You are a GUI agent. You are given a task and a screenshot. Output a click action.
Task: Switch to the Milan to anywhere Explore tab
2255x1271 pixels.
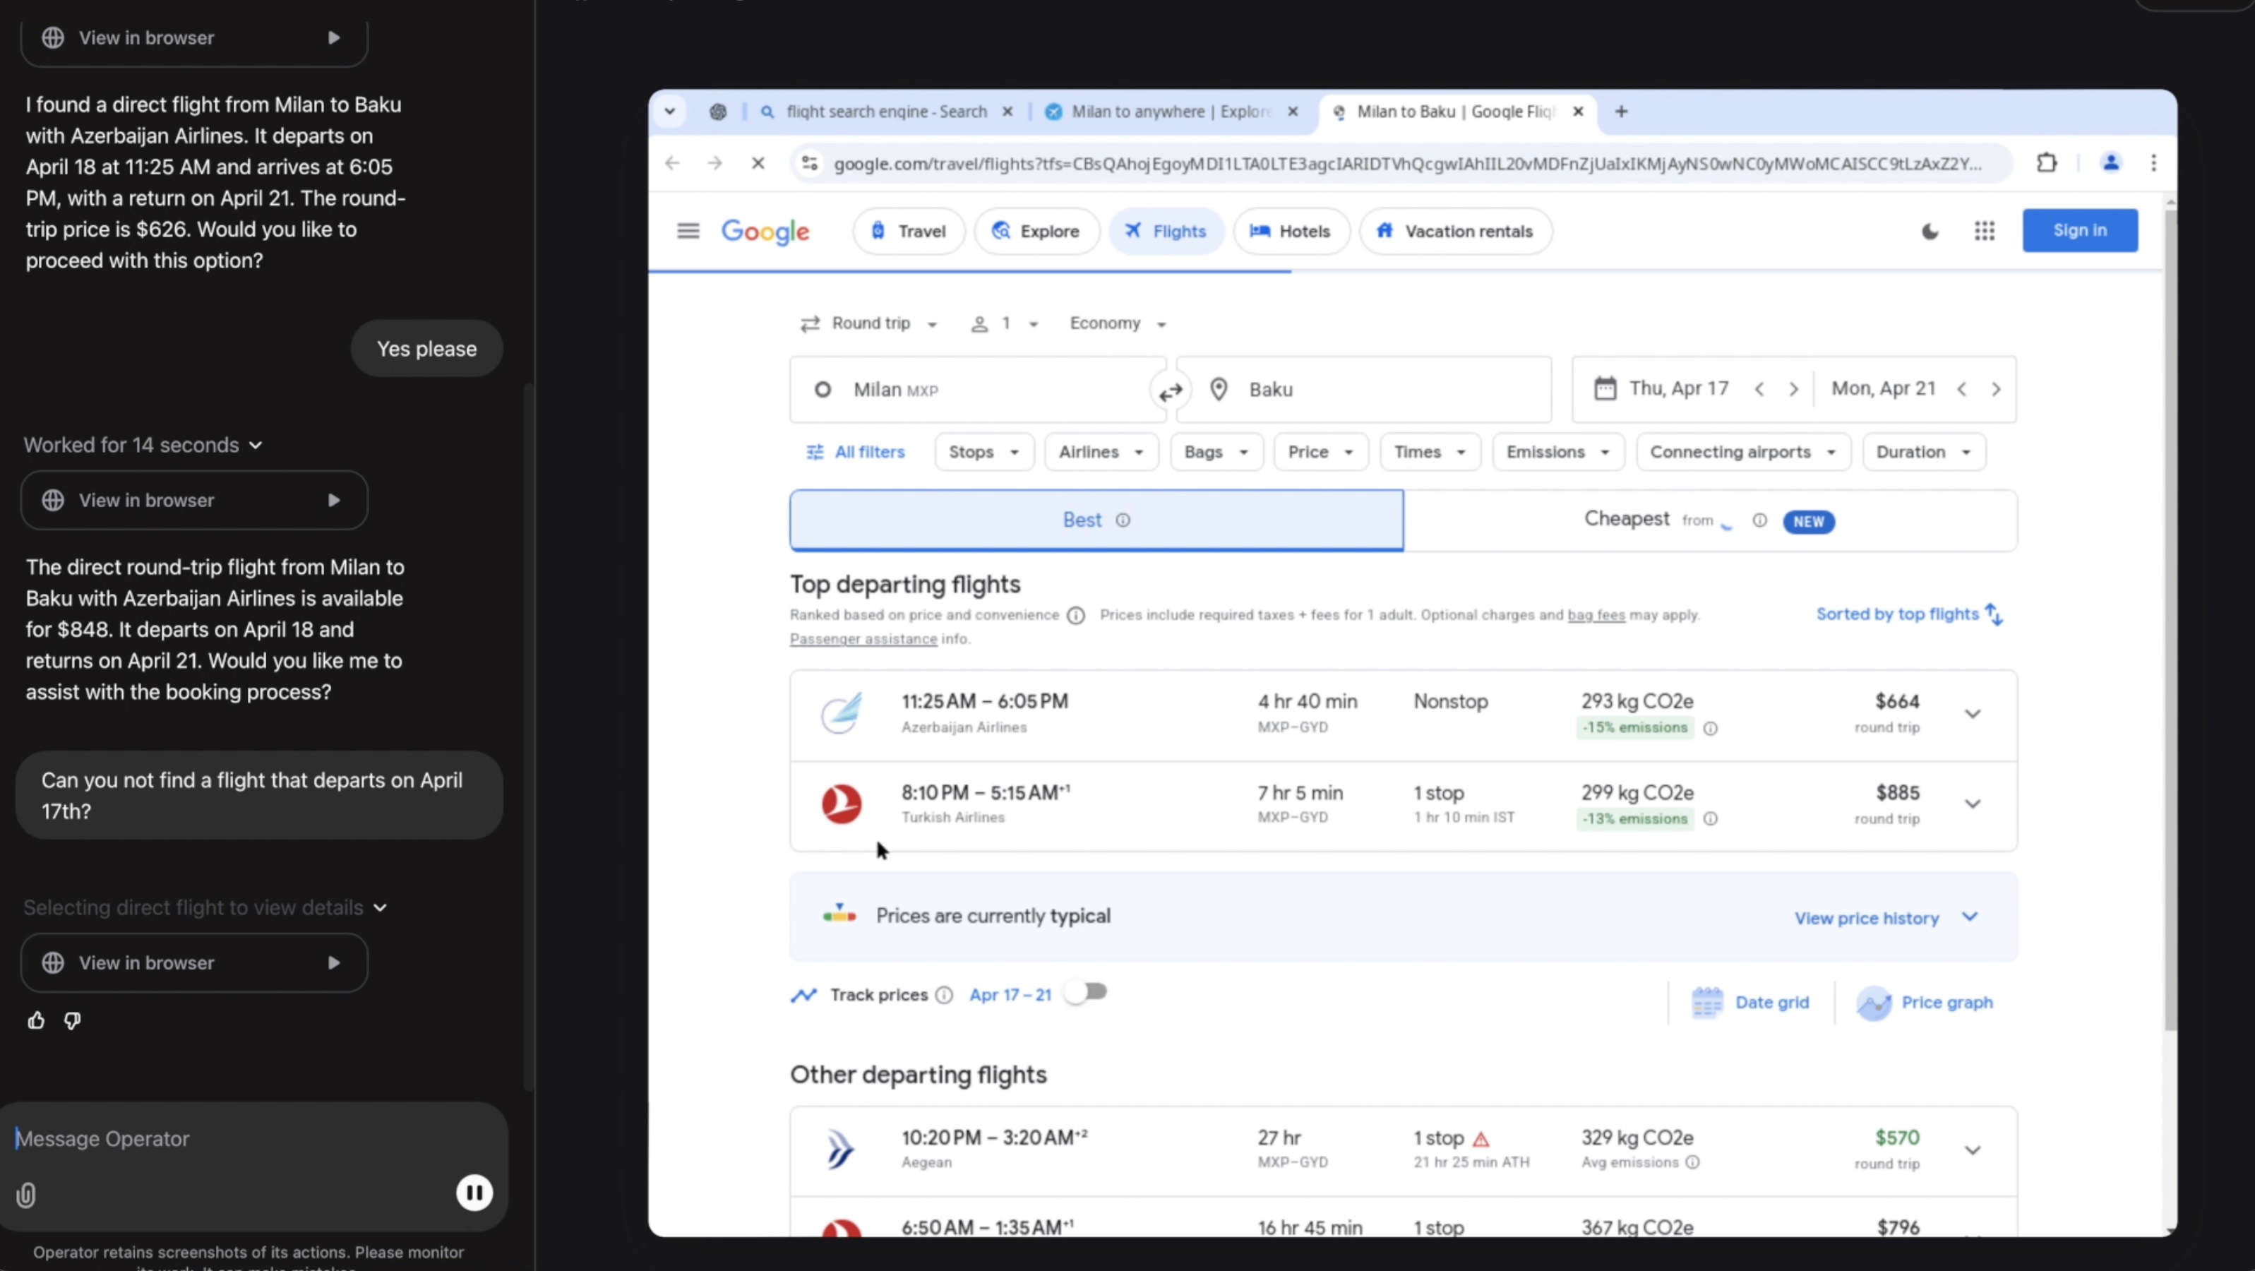pyautogui.click(x=1171, y=111)
